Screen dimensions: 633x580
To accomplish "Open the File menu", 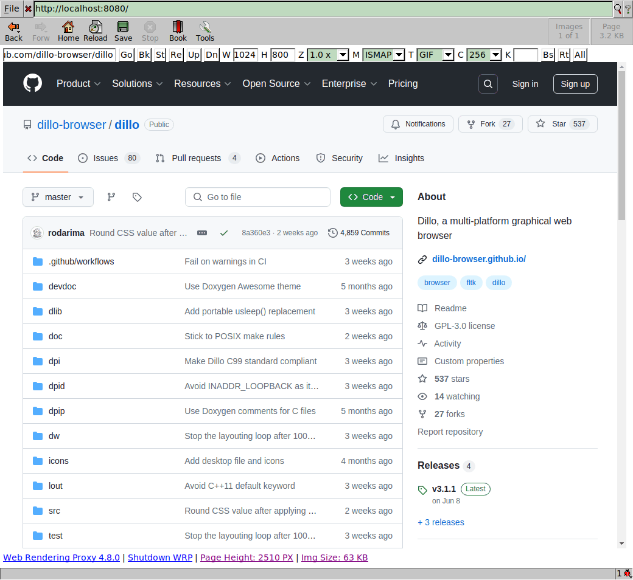I will click(x=12, y=9).
